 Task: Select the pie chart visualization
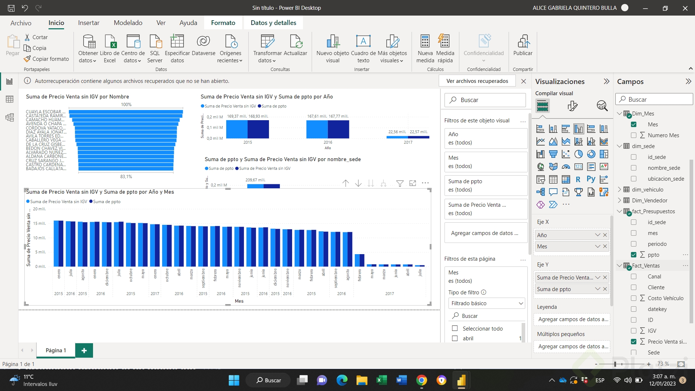(x=578, y=154)
